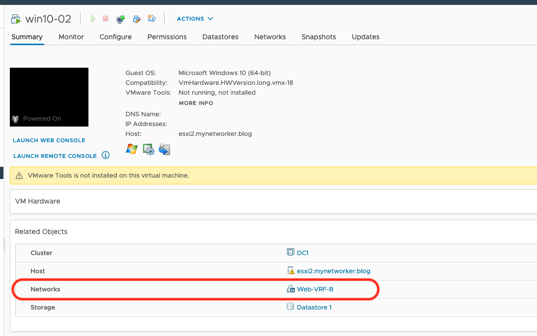Viewport: 537px width, 336px height.
Task: Click the Take Snapshot clock icon
Action: click(x=152, y=19)
